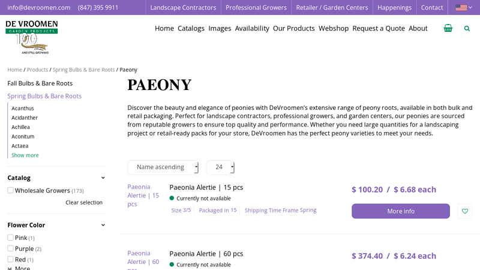Tick the Pink flower color checkbox
Image resolution: width=480 pixels, height=270 pixels.
tap(11, 238)
